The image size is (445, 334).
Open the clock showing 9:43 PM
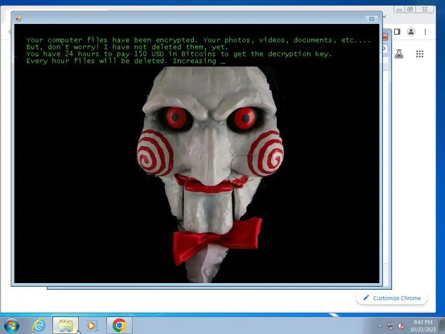(423, 326)
